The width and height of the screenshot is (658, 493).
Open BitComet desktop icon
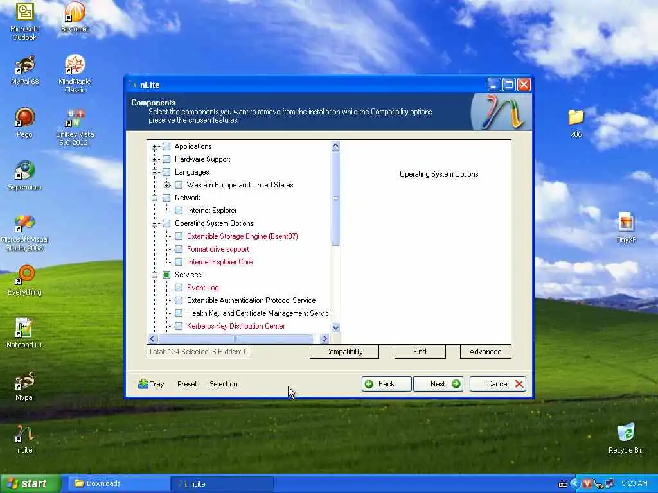(75, 17)
